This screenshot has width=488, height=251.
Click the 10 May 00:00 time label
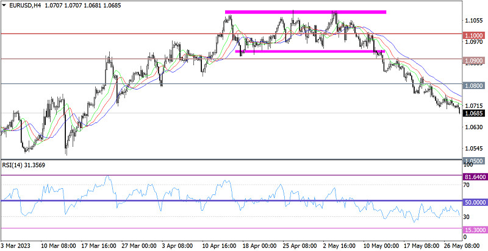(381, 246)
